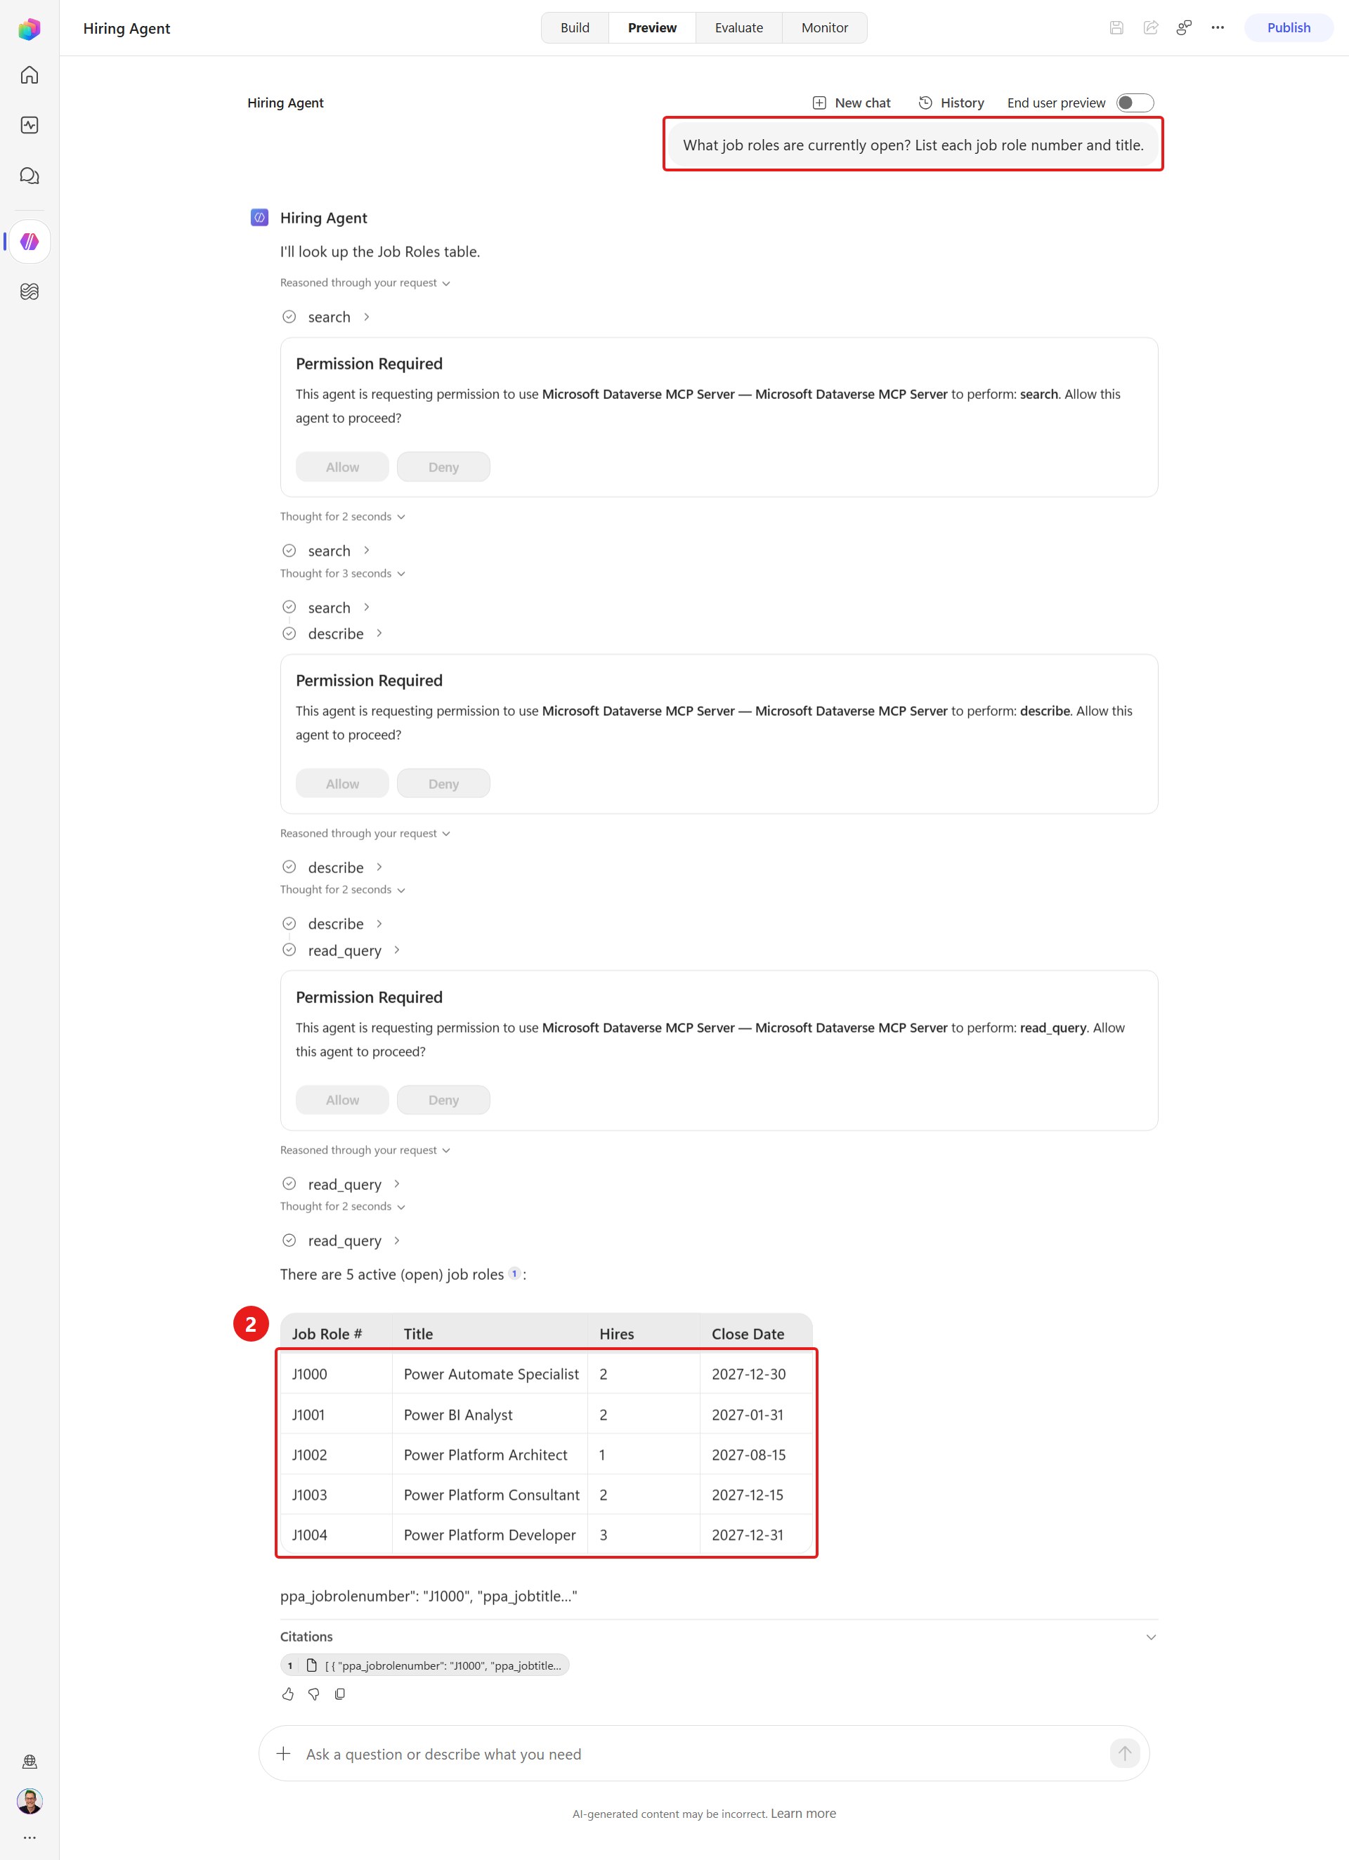This screenshot has width=1349, height=1860.
Task: Go to Home in the left sidebar
Action: tap(30, 75)
